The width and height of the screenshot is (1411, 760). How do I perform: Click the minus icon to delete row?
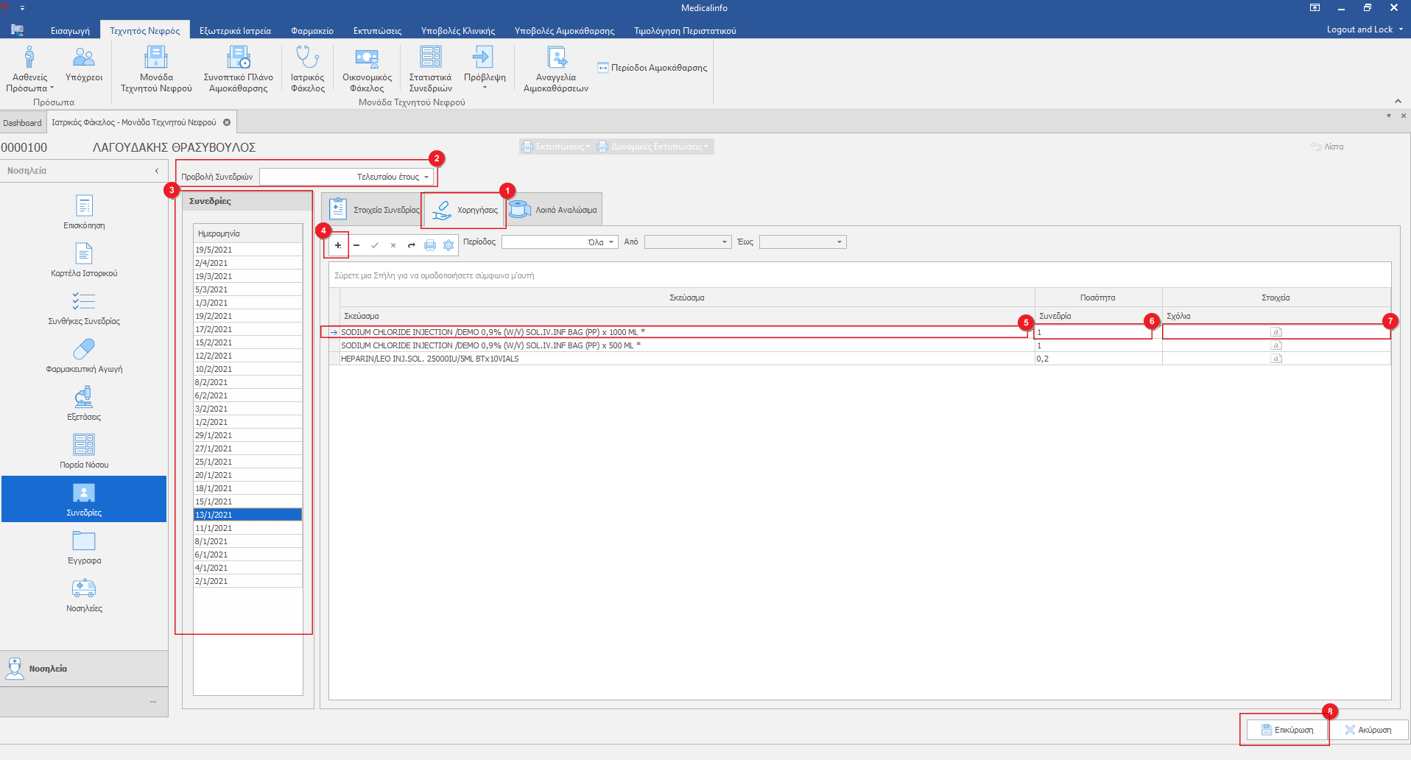coord(356,245)
